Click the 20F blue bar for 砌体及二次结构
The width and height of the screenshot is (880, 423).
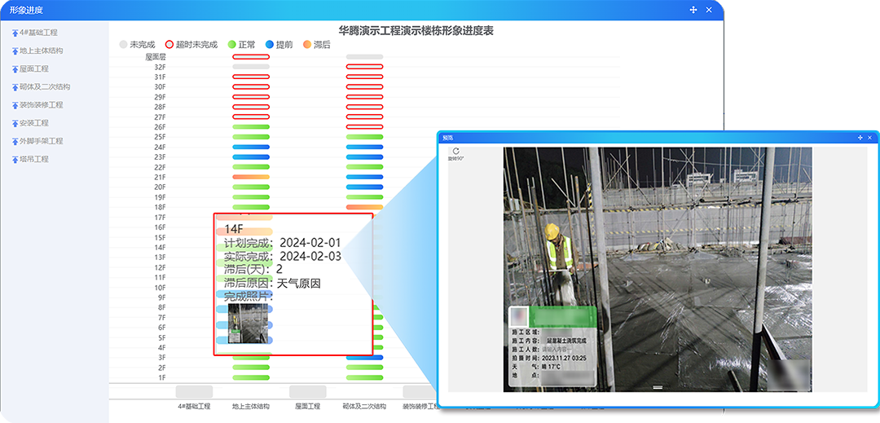point(364,187)
